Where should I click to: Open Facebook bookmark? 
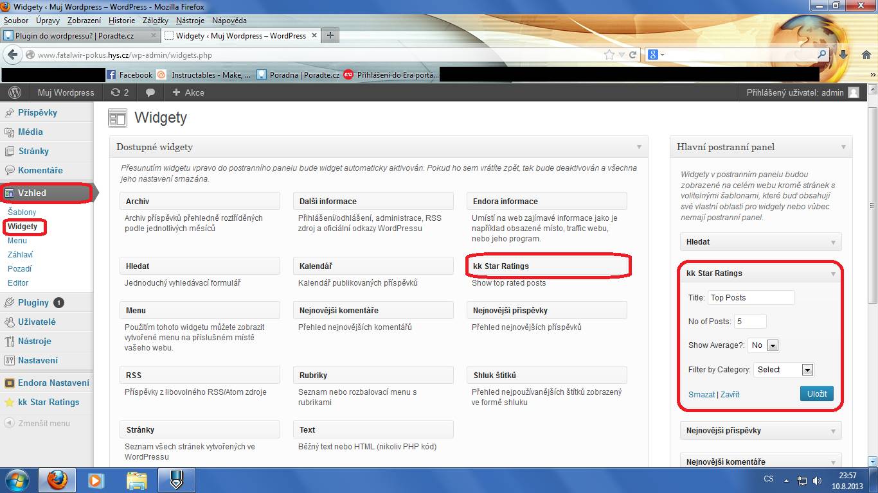click(130, 74)
